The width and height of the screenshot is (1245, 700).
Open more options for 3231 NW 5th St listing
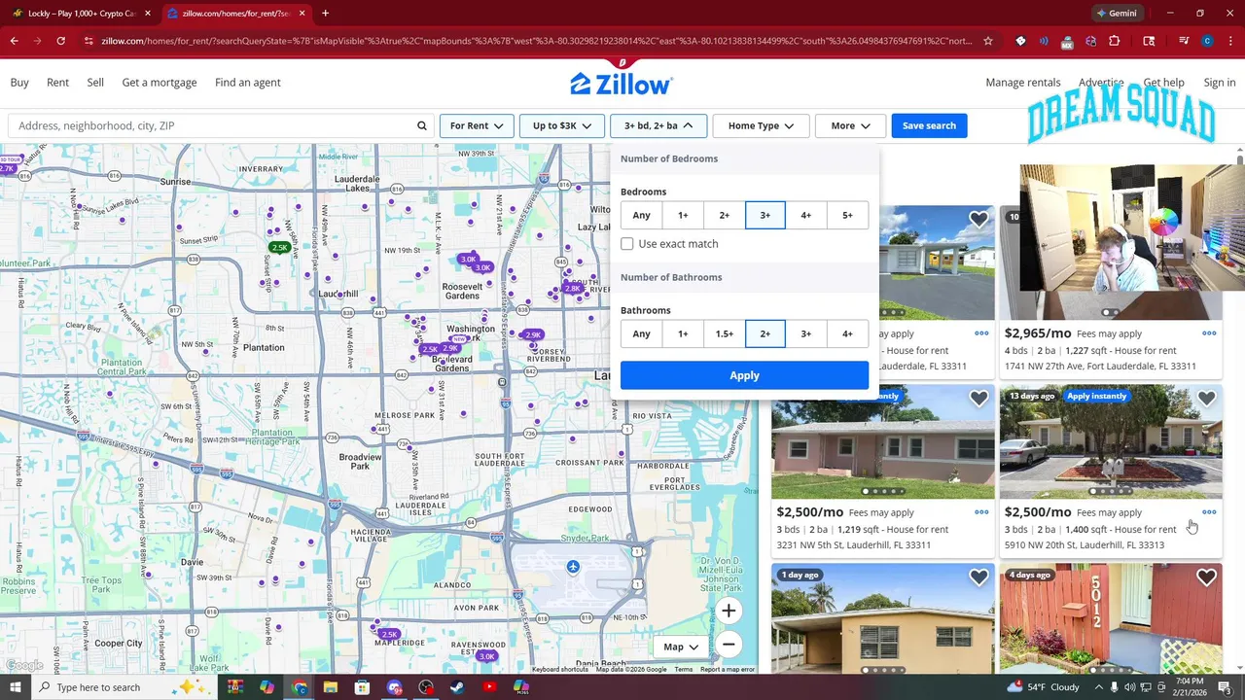click(981, 512)
